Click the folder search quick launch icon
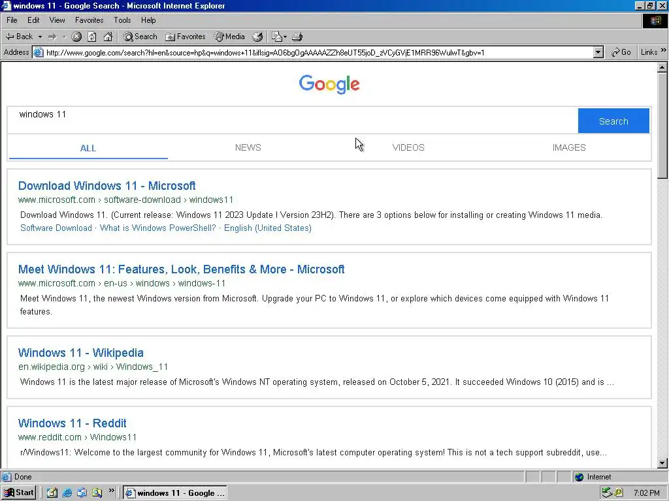This screenshot has height=501, width=669. pyautogui.click(x=97, y=493)
